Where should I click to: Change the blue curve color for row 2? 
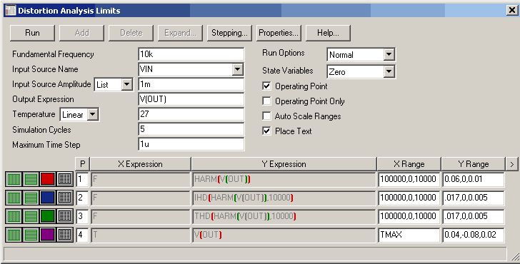(x=48, y=198)
